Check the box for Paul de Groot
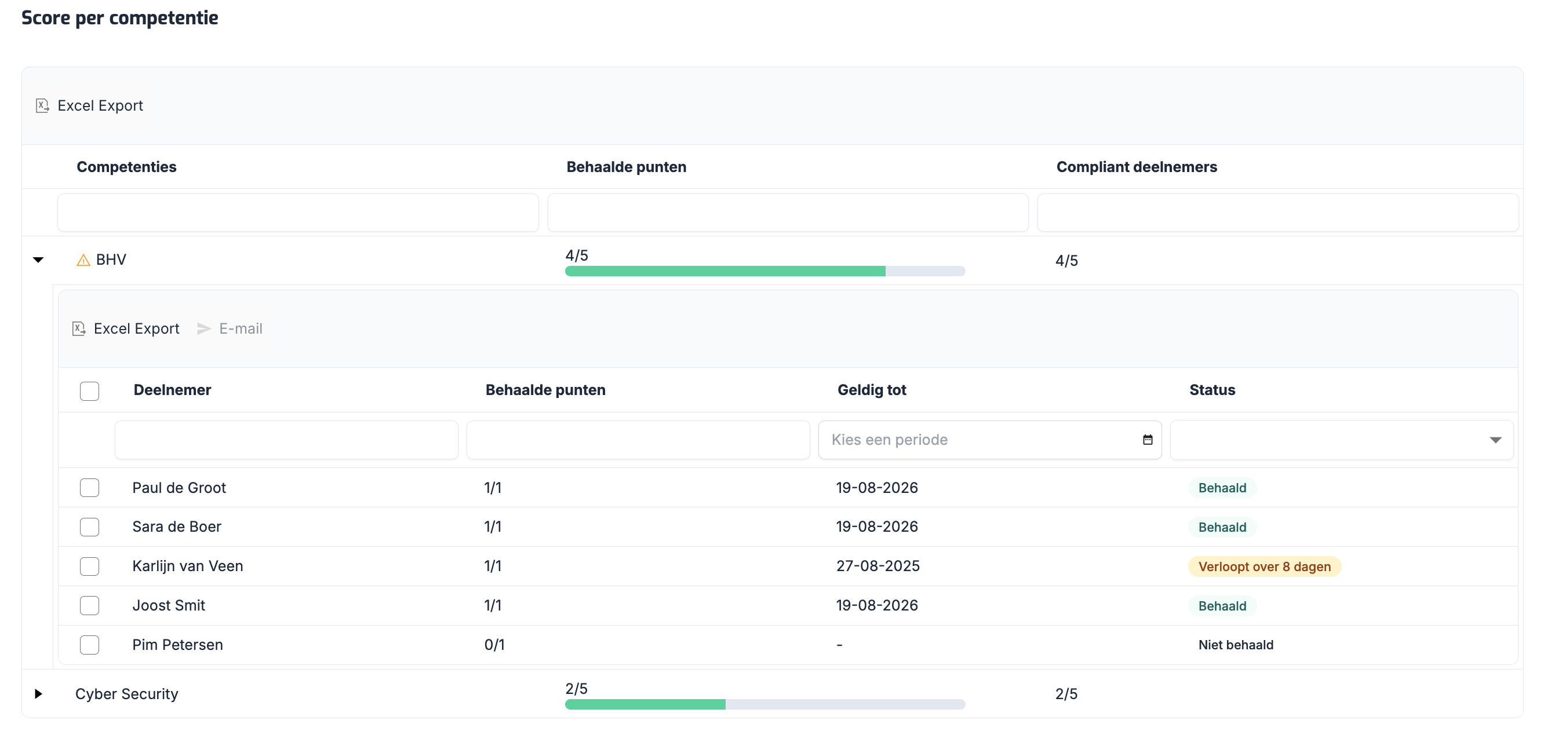This screenshot has width=1551, height=753. [90, 488]
